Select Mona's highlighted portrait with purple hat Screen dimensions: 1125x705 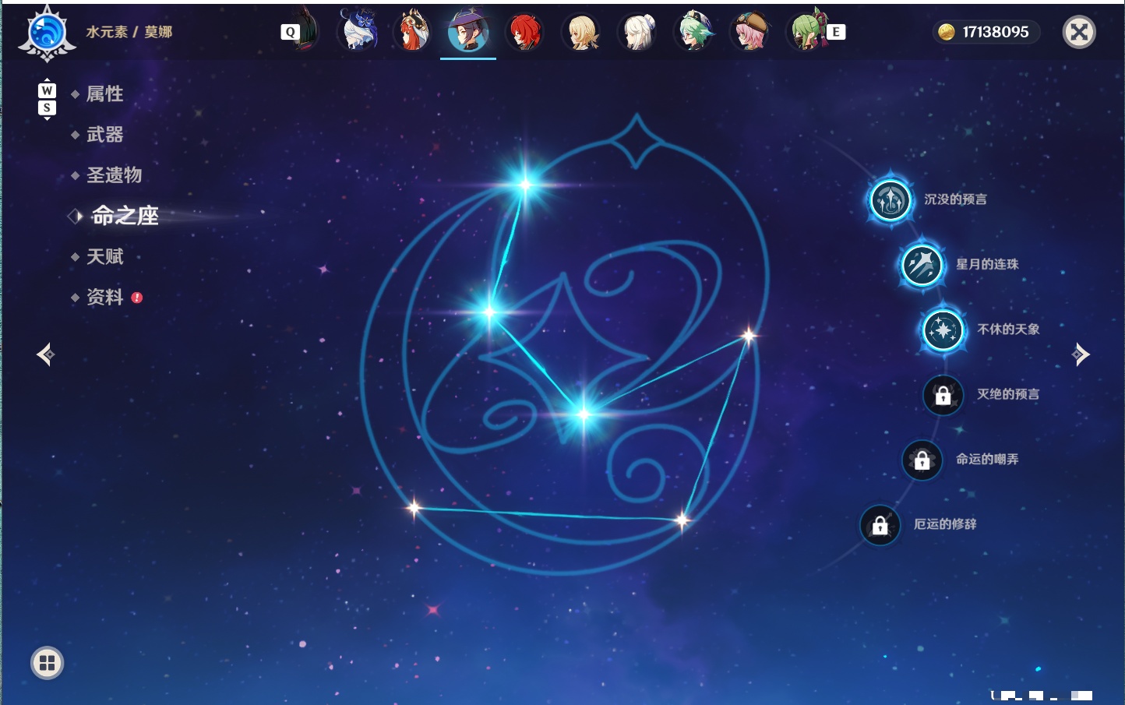pyautogui.click(x=468, y=31)
